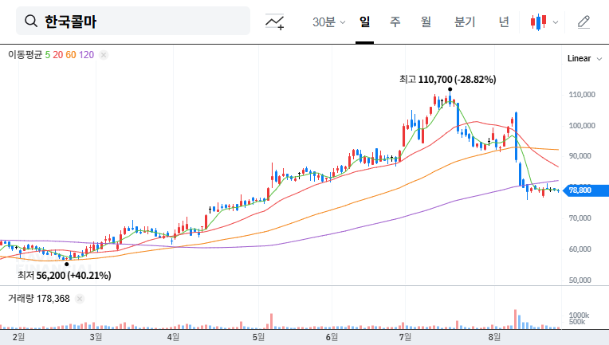The image size is (609, 345).
Task: Click the 120-day moving average label
Action: click(x=86, y=55)
